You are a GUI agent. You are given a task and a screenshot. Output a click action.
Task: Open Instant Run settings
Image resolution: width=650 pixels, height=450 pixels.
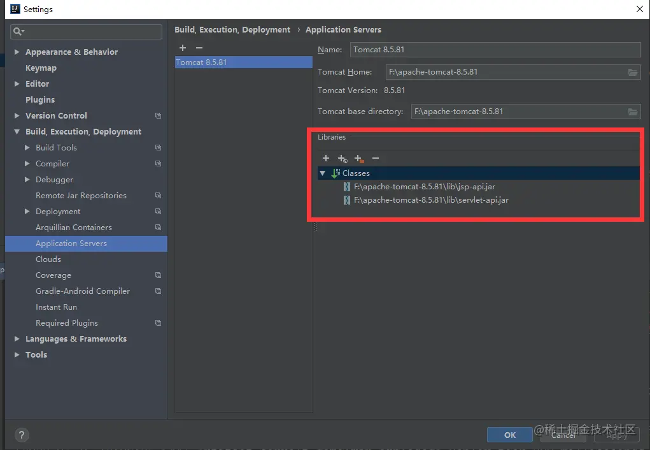(x=56, y=307)
